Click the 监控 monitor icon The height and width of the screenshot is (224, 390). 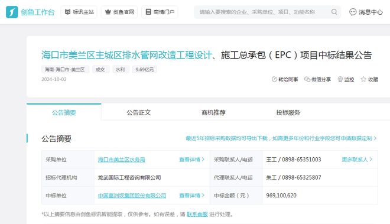[x=340, y=79]
